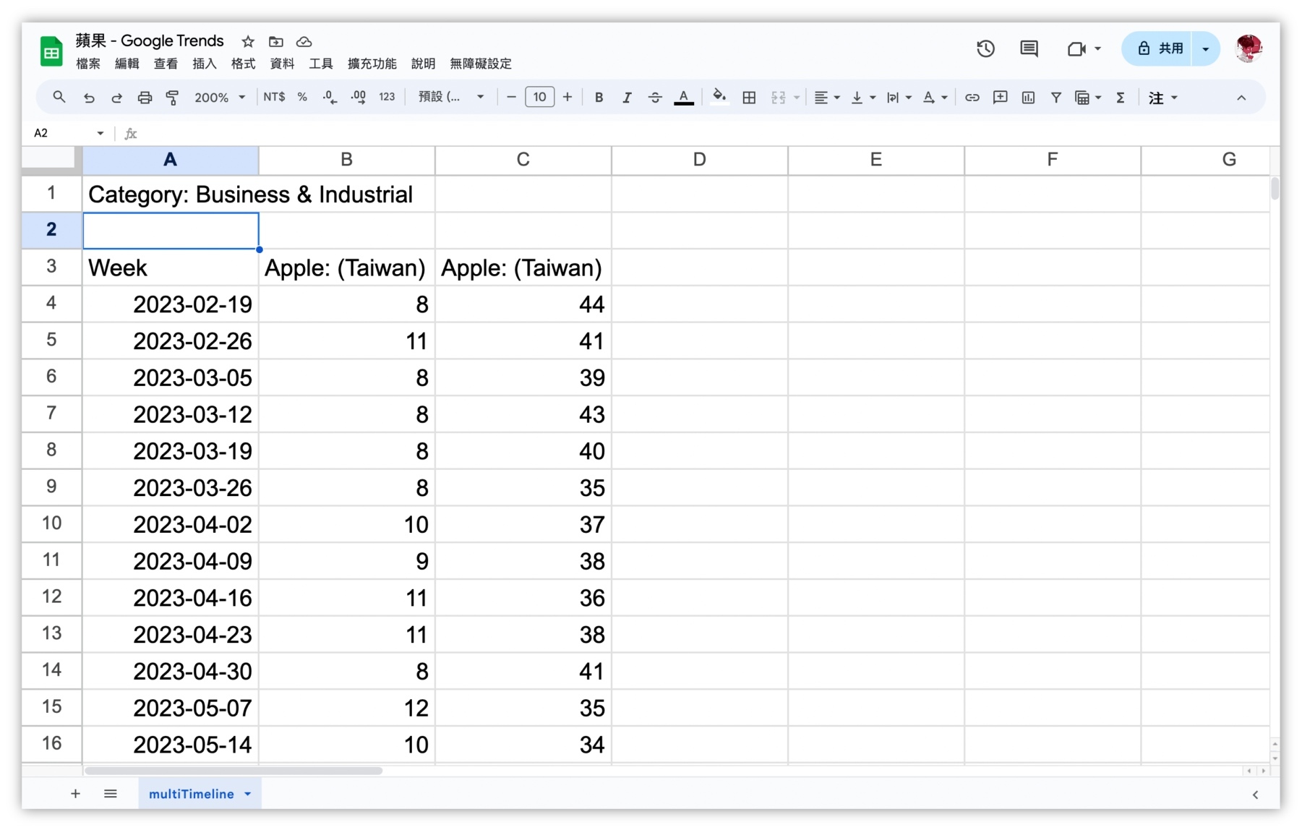Open the version history clock icon

985,48
